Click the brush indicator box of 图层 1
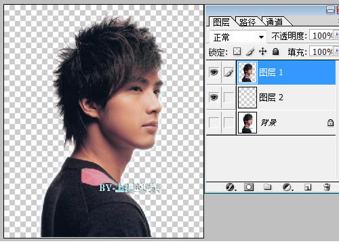Image resolution: width=339 pixels, height=250 pixels. pos(228,72)
